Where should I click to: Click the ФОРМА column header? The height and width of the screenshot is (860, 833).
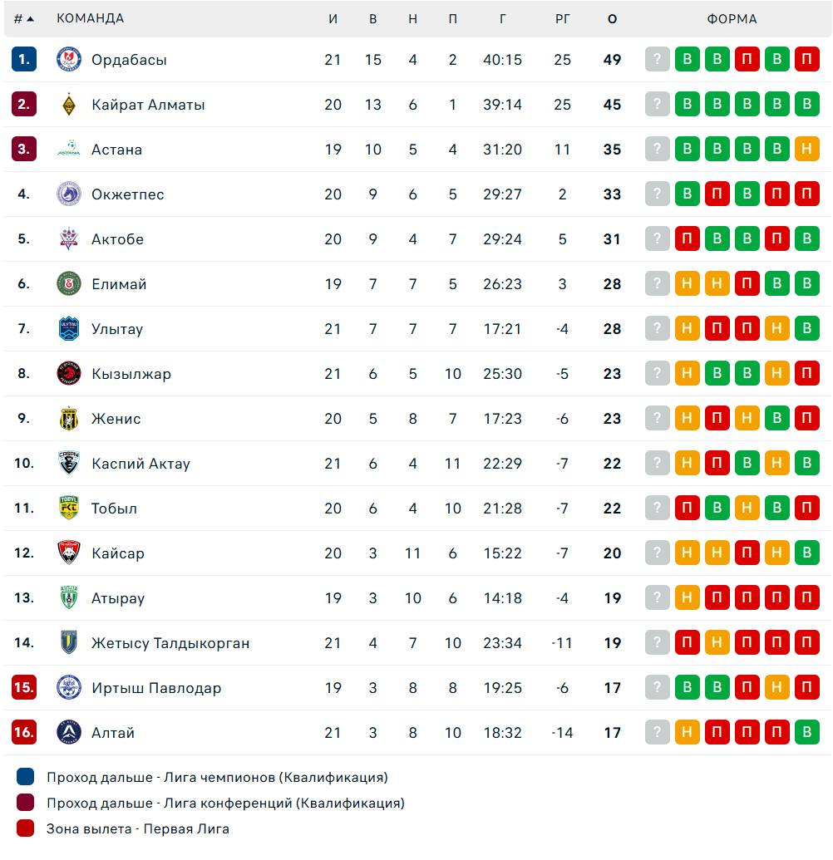click(x=732, y=18)
